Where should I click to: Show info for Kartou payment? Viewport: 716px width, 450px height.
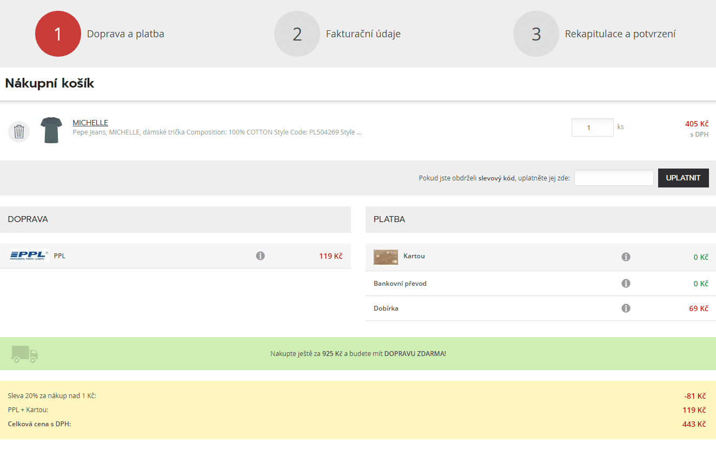click(x=626, y=257)
